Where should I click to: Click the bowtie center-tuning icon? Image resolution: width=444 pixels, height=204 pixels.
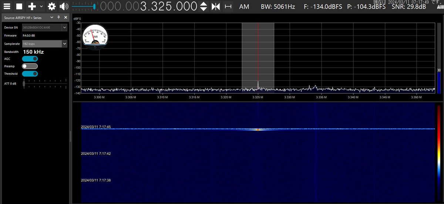(x=216, y=6)
